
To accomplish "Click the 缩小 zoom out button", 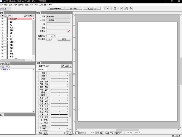I will click(x=102, y=133).
